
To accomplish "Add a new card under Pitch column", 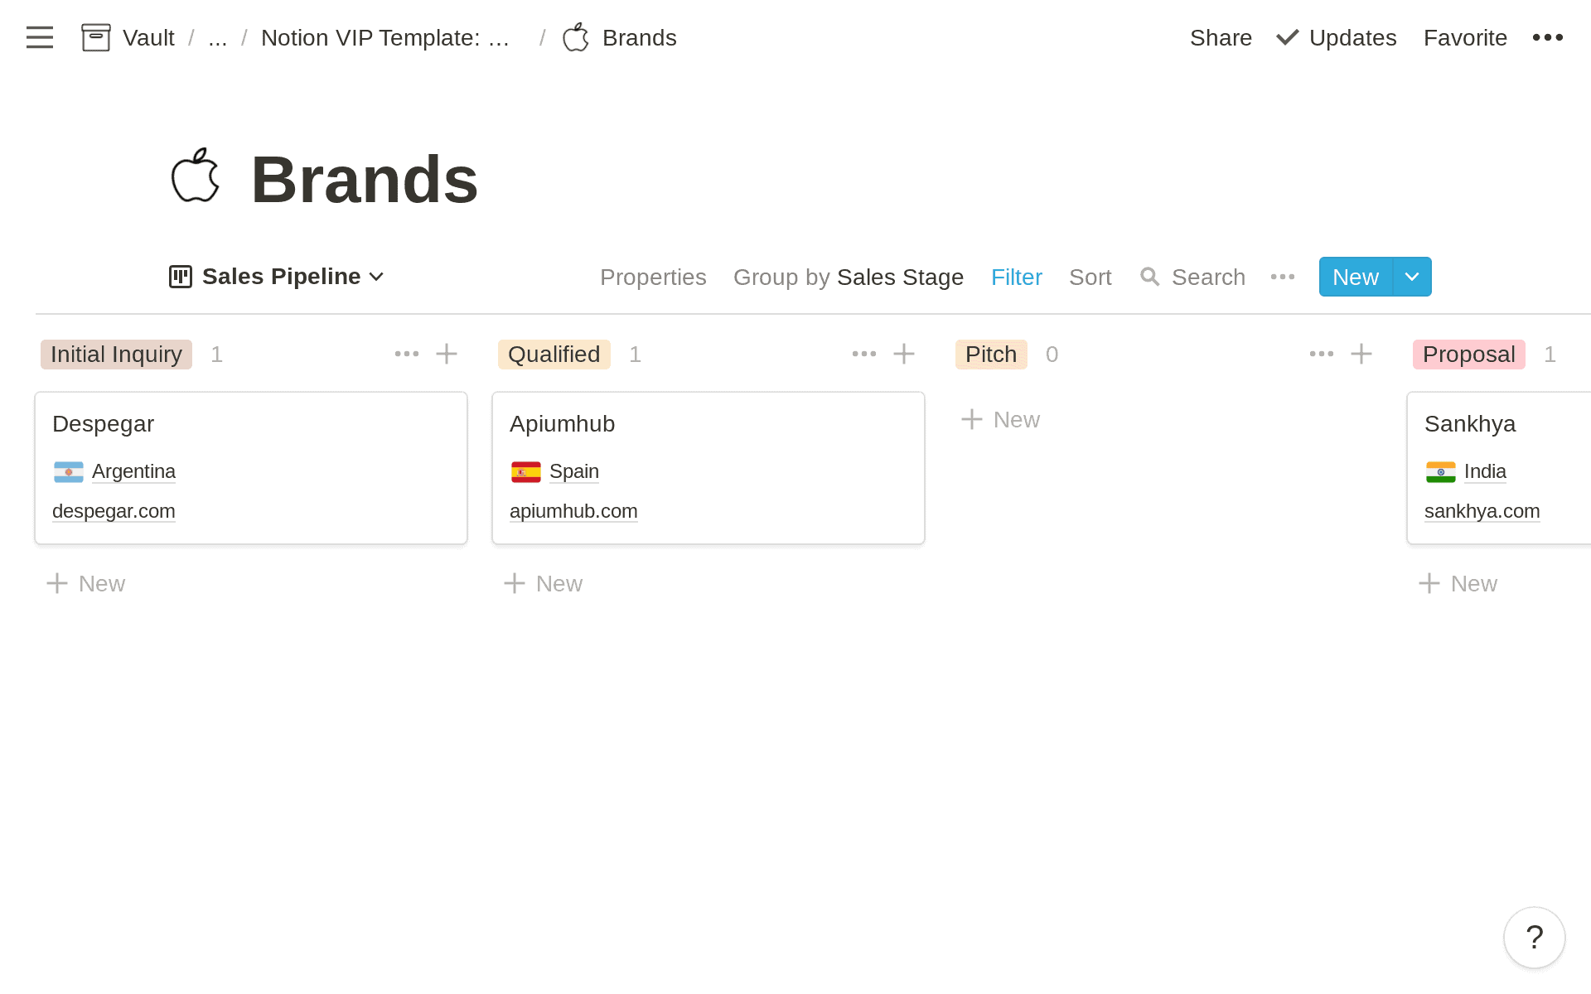I will (999, 419).
